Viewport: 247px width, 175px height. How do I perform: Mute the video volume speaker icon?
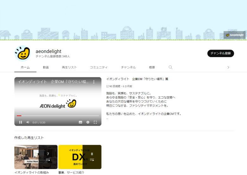click(x=28, y=122)
